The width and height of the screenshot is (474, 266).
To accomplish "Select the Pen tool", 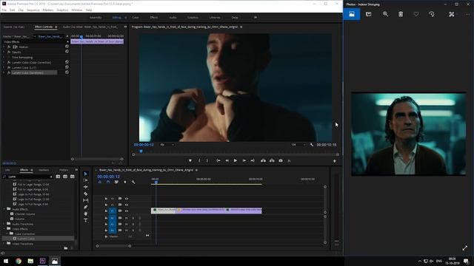I will (86, 207).
